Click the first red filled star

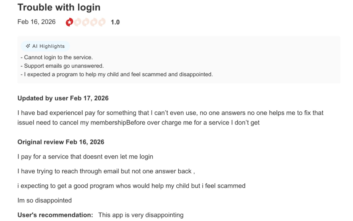coord(70,22)
